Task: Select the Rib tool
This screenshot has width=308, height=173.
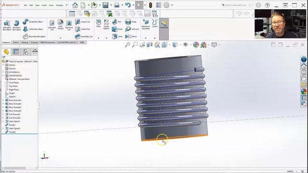Action: [116, 22]
